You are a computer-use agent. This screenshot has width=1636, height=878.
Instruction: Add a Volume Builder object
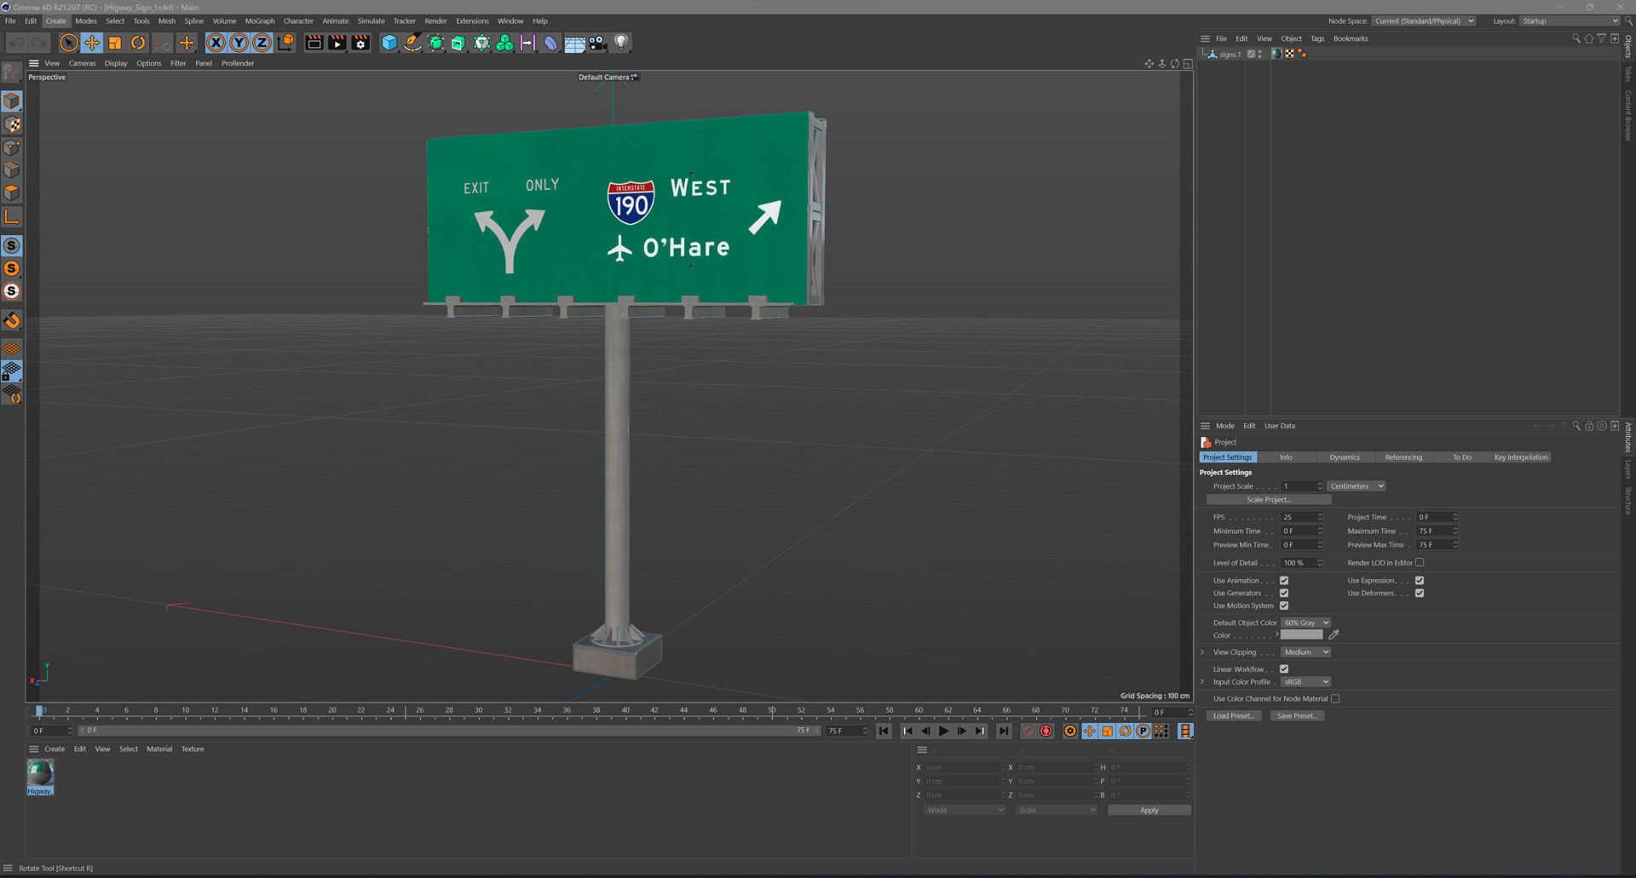[504, 43]
